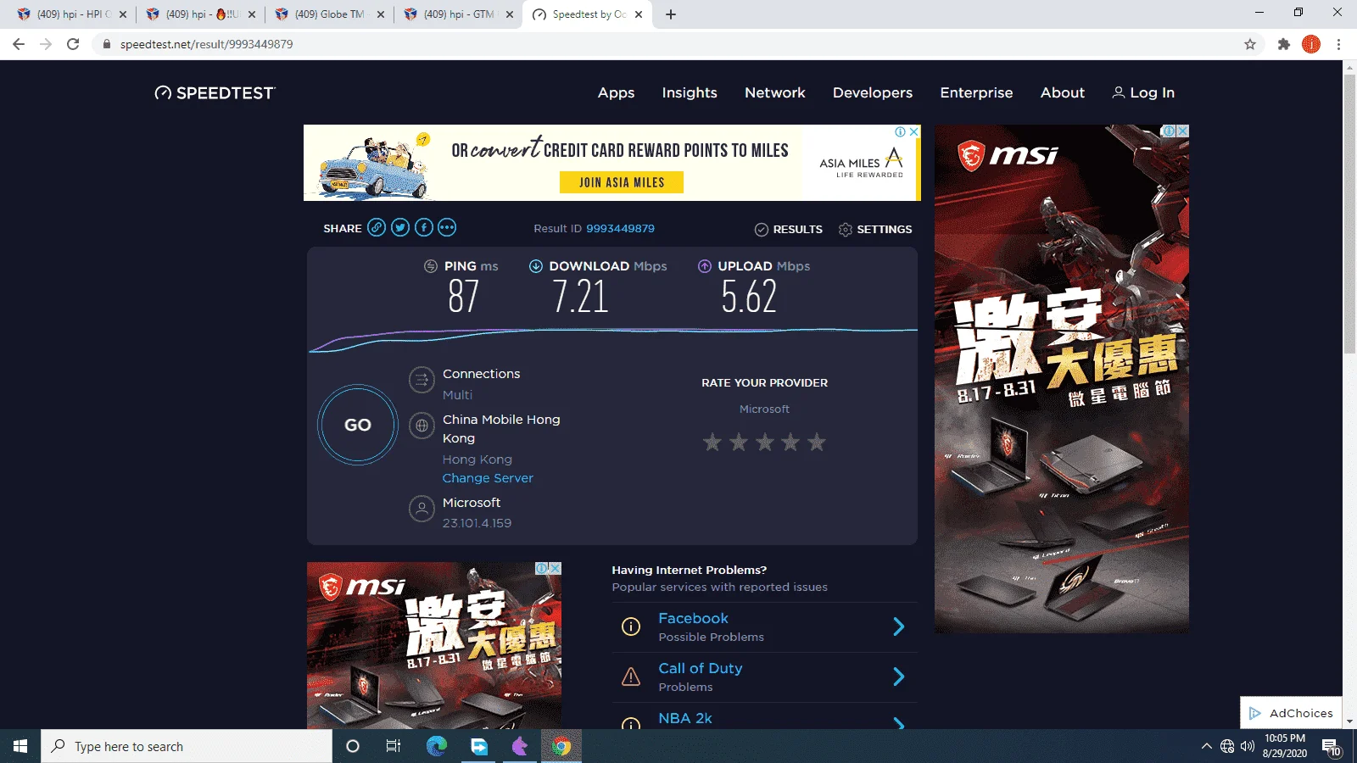Share the result on Twitter

[x=400, y=227]
